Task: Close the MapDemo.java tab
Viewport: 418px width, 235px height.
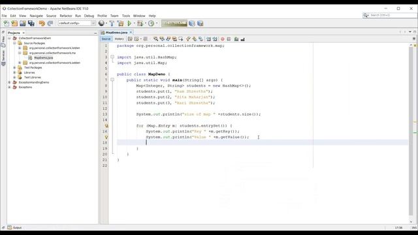Action: coord(131,33)
